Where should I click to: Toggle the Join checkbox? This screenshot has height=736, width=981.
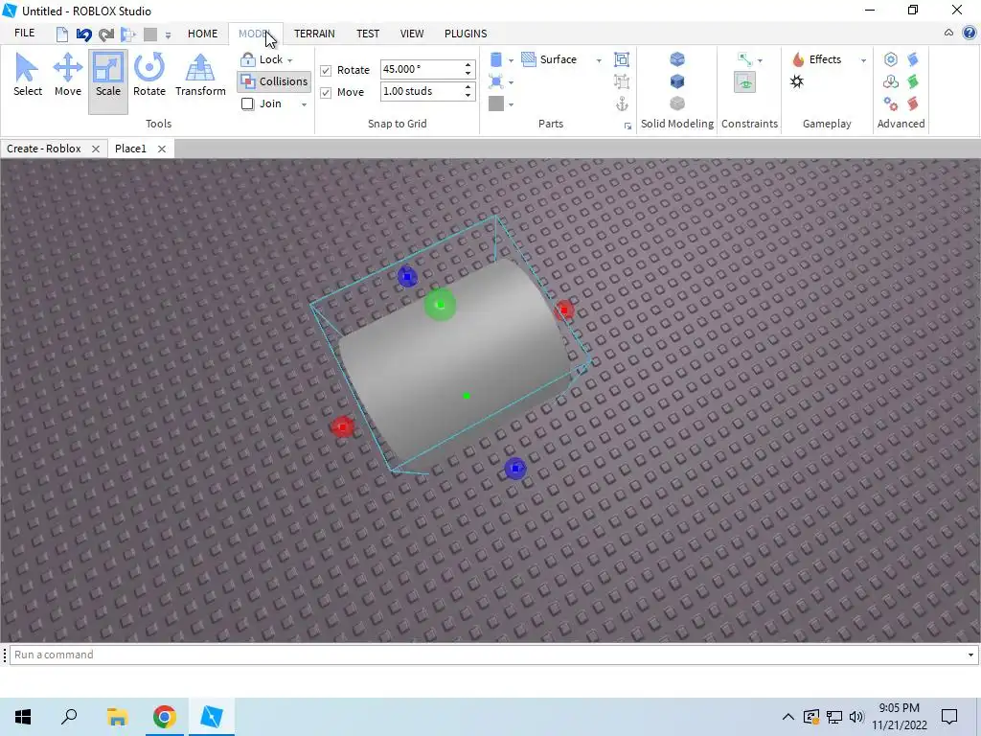point(248,103)
